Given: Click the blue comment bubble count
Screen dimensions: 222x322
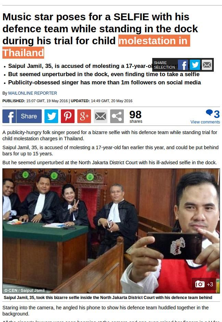Looking at the screenshot, I should [x=213, y=114].
